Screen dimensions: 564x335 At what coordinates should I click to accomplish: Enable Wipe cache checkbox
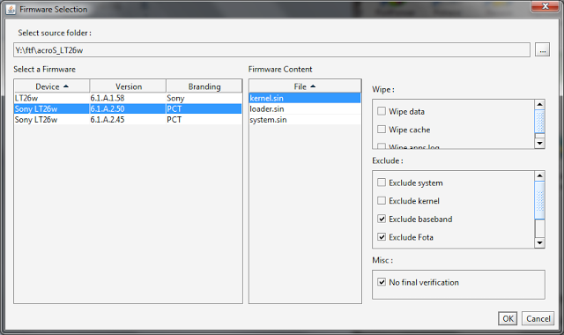pyautogui.click(x=382, y=130)
